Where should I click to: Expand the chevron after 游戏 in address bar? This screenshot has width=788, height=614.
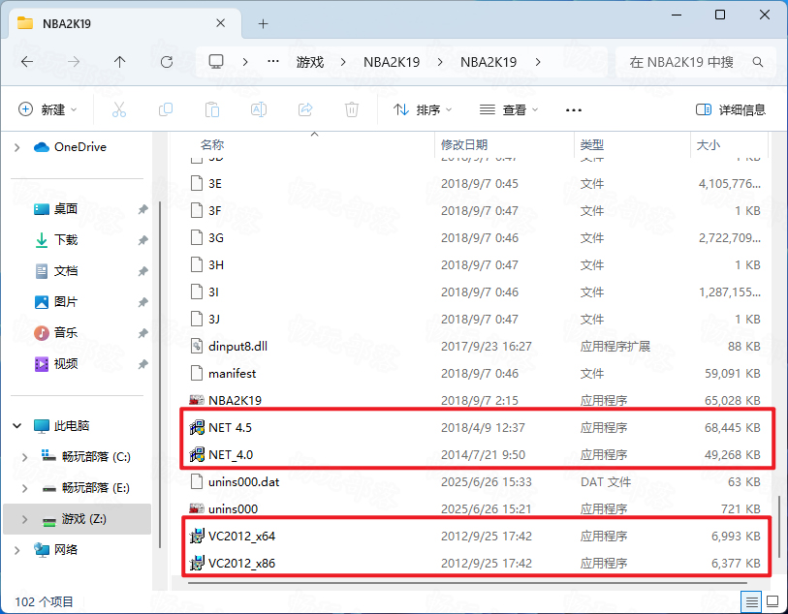[343, 62]
